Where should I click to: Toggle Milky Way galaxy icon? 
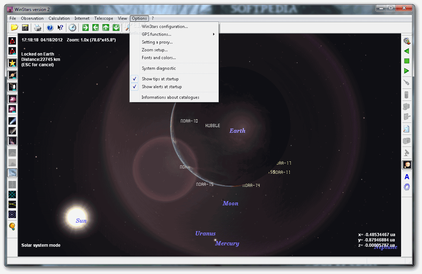click(12, 141)
